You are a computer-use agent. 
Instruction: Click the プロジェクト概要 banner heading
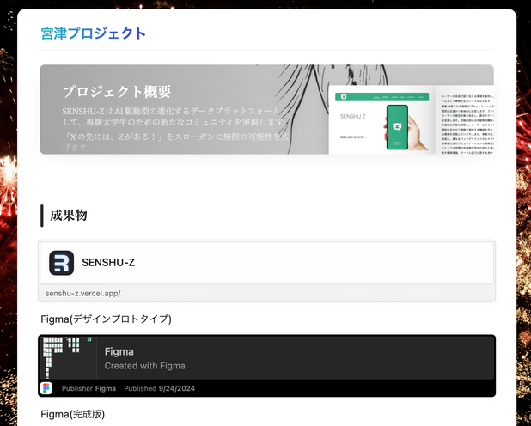[x=117, y=92]
